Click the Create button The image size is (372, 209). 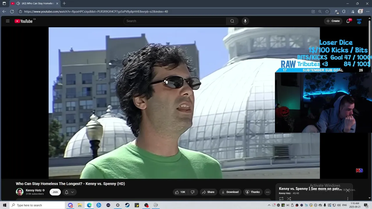click(x=333, y=21)
